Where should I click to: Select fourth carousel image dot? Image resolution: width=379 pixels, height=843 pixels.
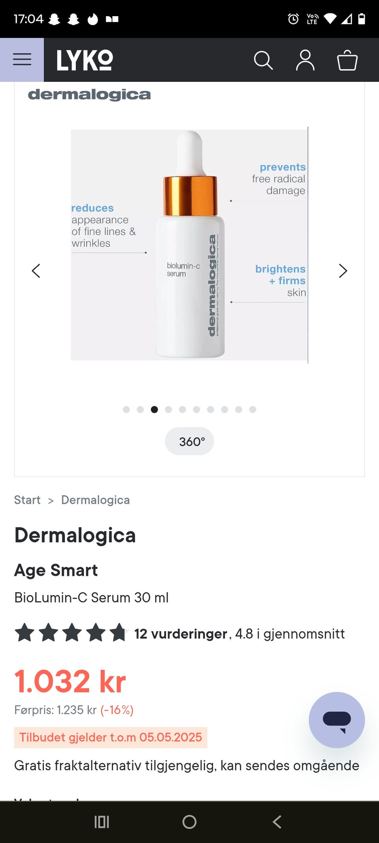coord(169,409)
